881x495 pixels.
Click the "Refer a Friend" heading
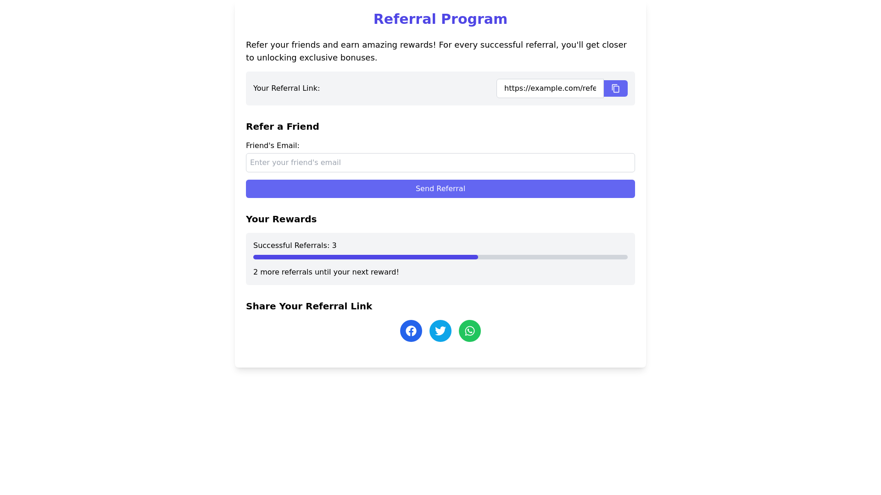(282, 126)
